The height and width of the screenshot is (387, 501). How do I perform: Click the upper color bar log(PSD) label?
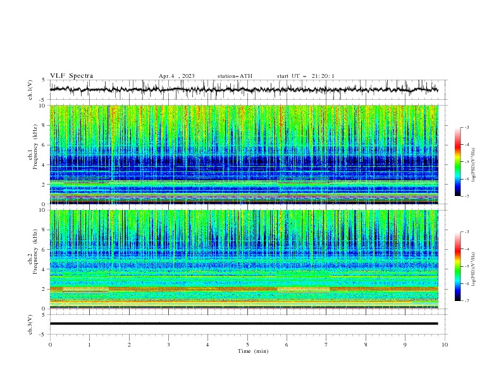point(474,165)
